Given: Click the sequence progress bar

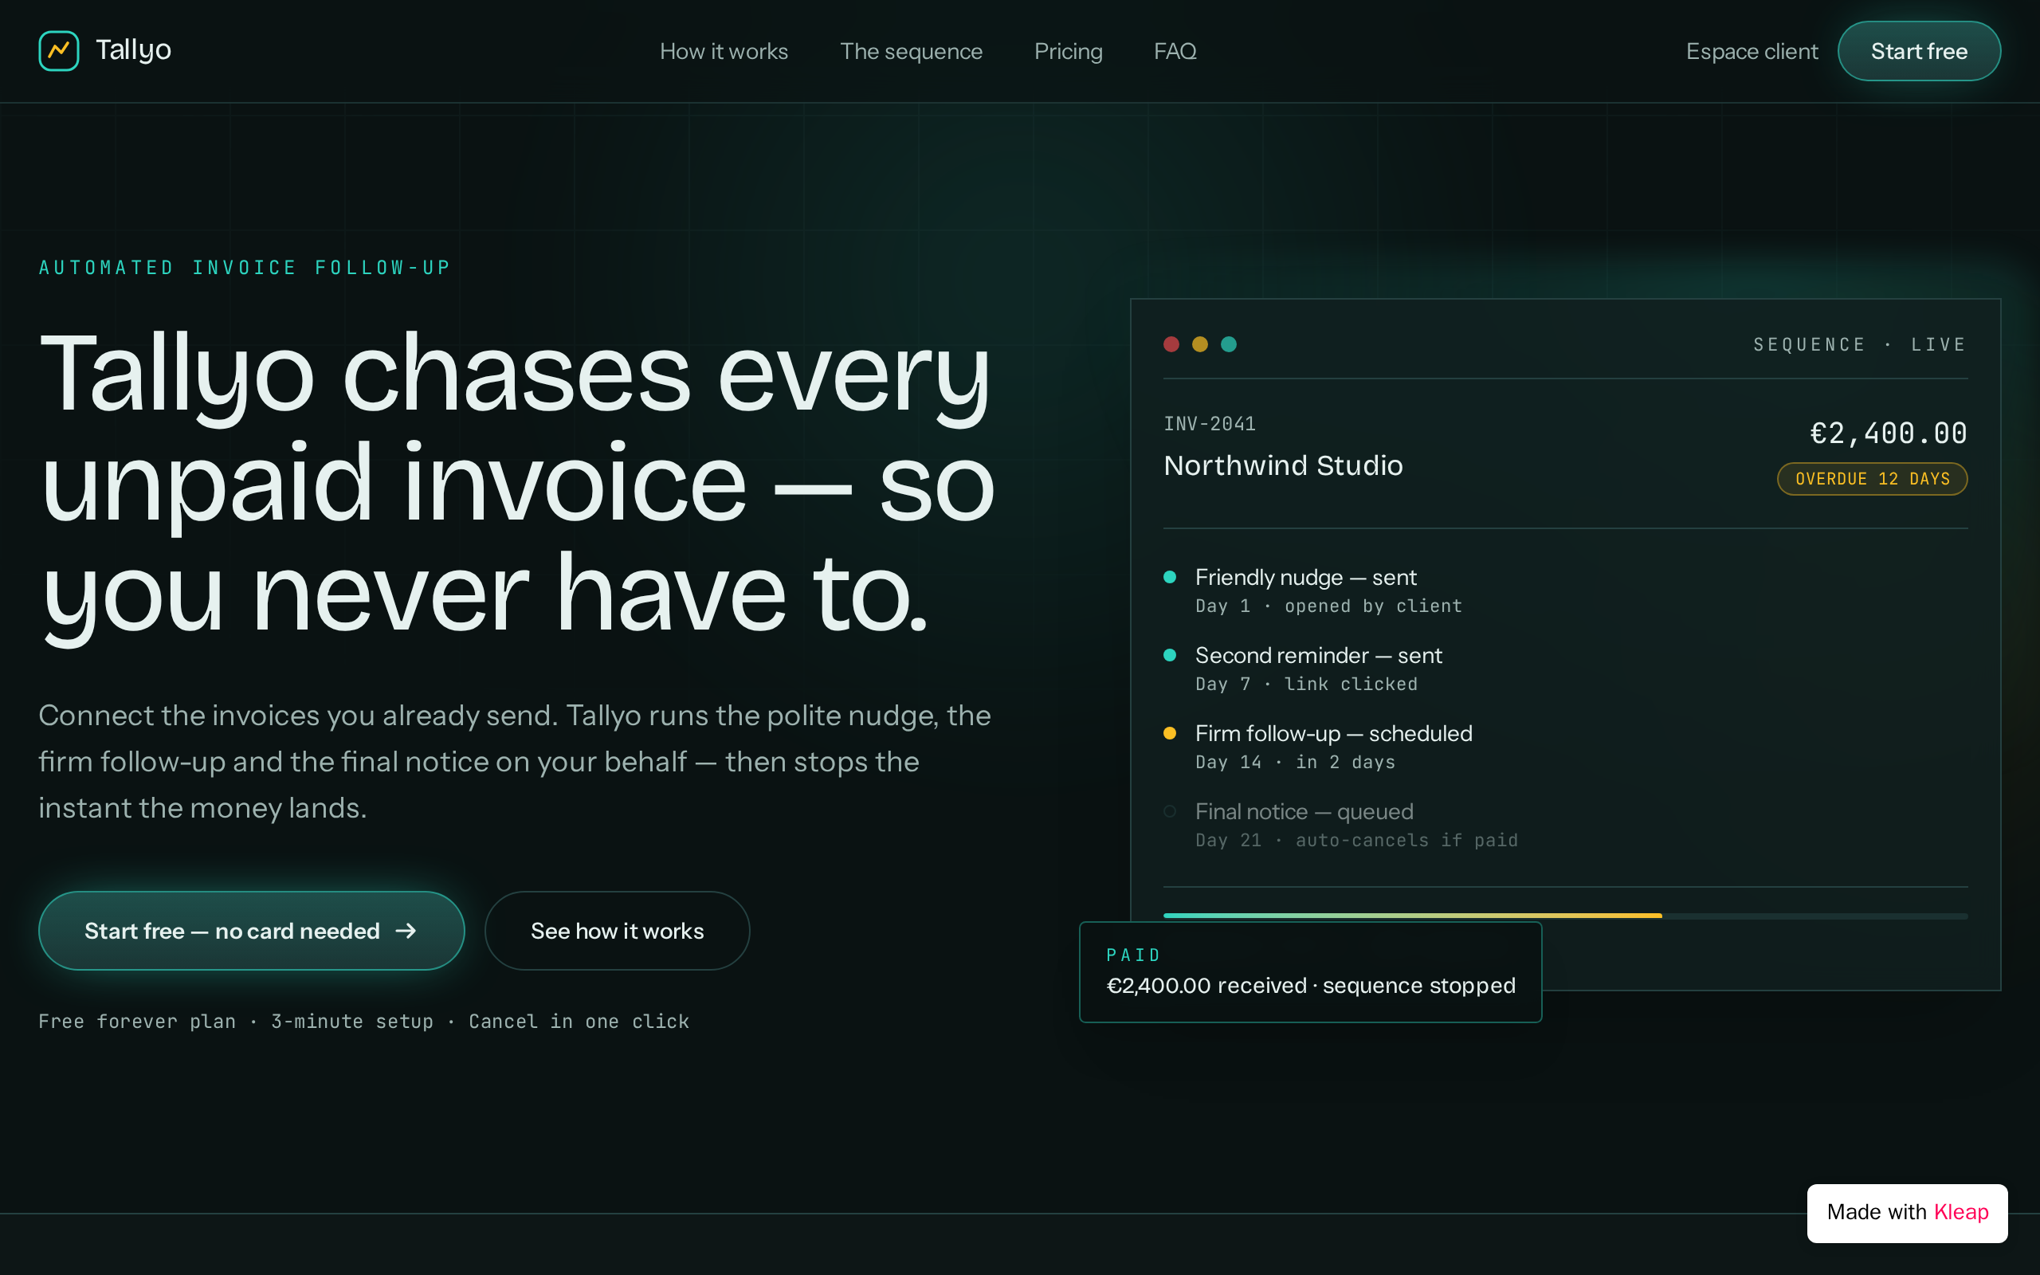Looking at the screenshot, I should (1565, 916).
